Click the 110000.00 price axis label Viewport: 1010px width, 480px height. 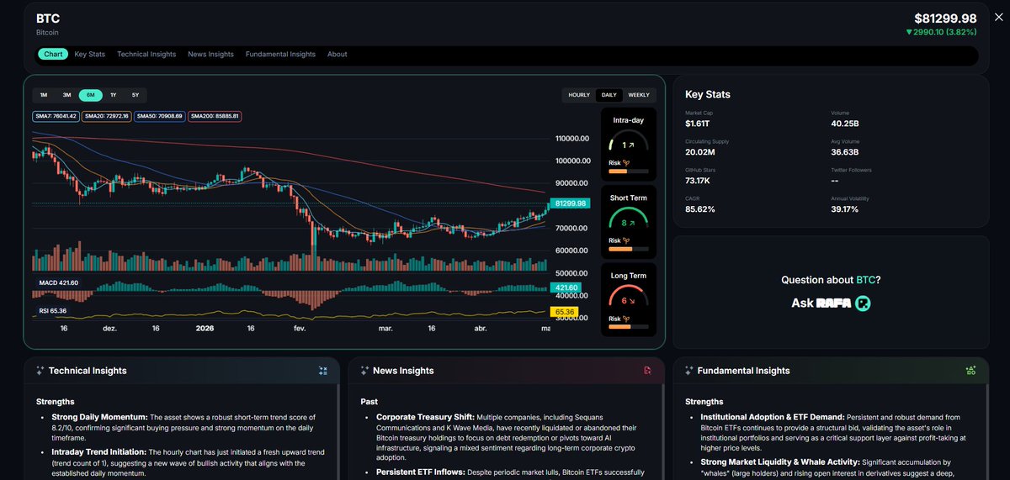pyautogui.click(x=571, y=139)
